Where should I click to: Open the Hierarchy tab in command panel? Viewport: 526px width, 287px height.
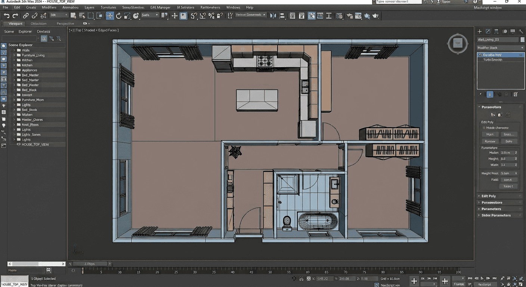coord(496,31)
